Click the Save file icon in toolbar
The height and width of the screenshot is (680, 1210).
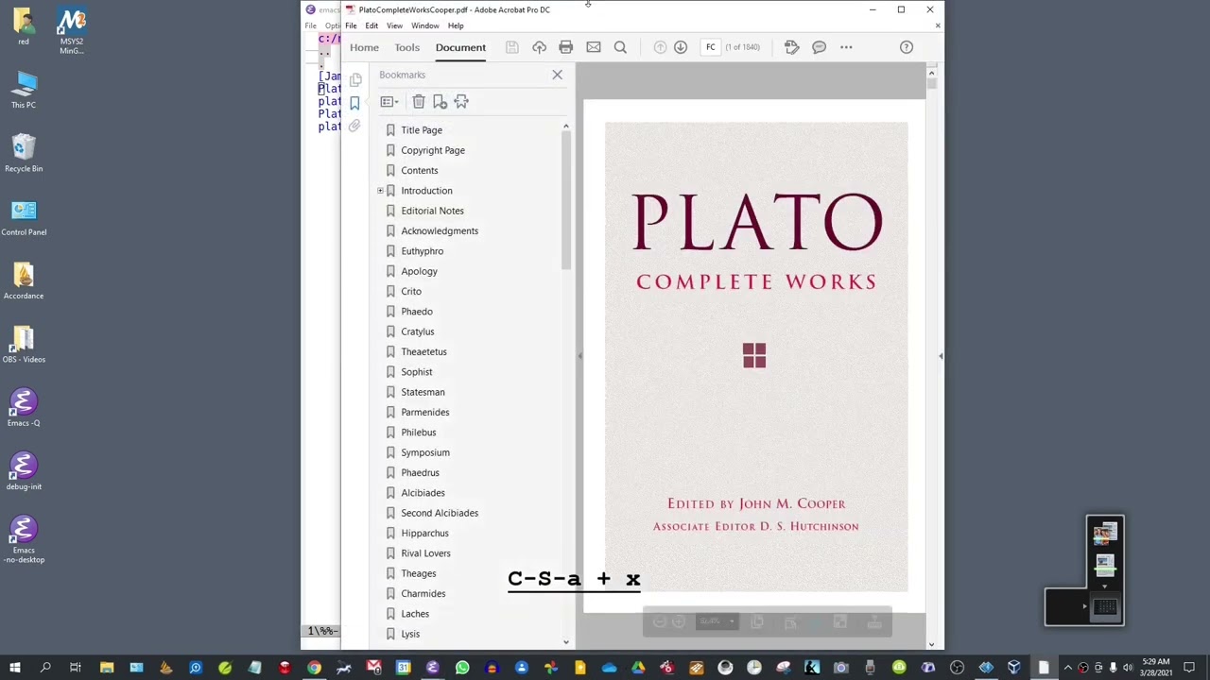click(x=511, y=47)
